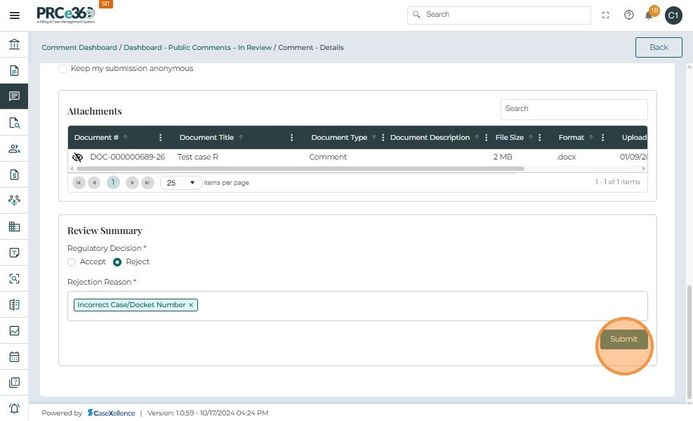The width and height of the screenshot is (693, 421).
Task: Sort by File Size column header
Action: click(510, 138)
